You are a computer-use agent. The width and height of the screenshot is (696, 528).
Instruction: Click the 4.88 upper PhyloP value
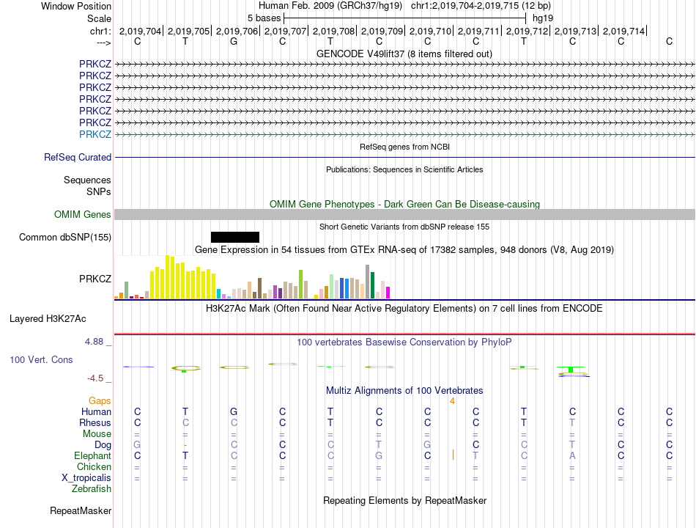(x=94, y=342)
